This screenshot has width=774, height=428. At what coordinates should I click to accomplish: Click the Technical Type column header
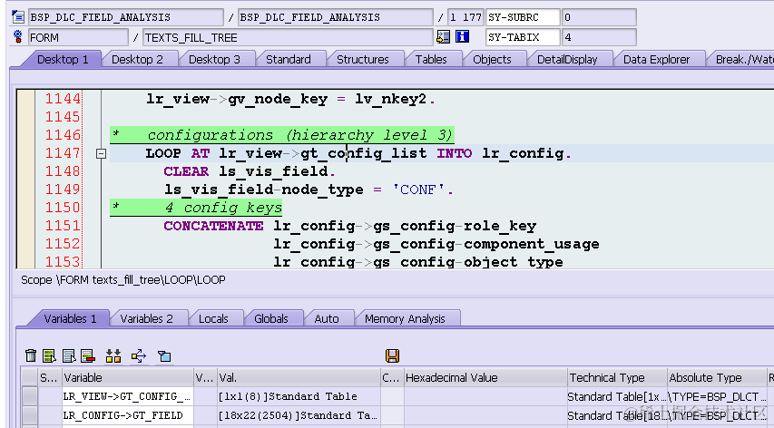coord(617,378)
